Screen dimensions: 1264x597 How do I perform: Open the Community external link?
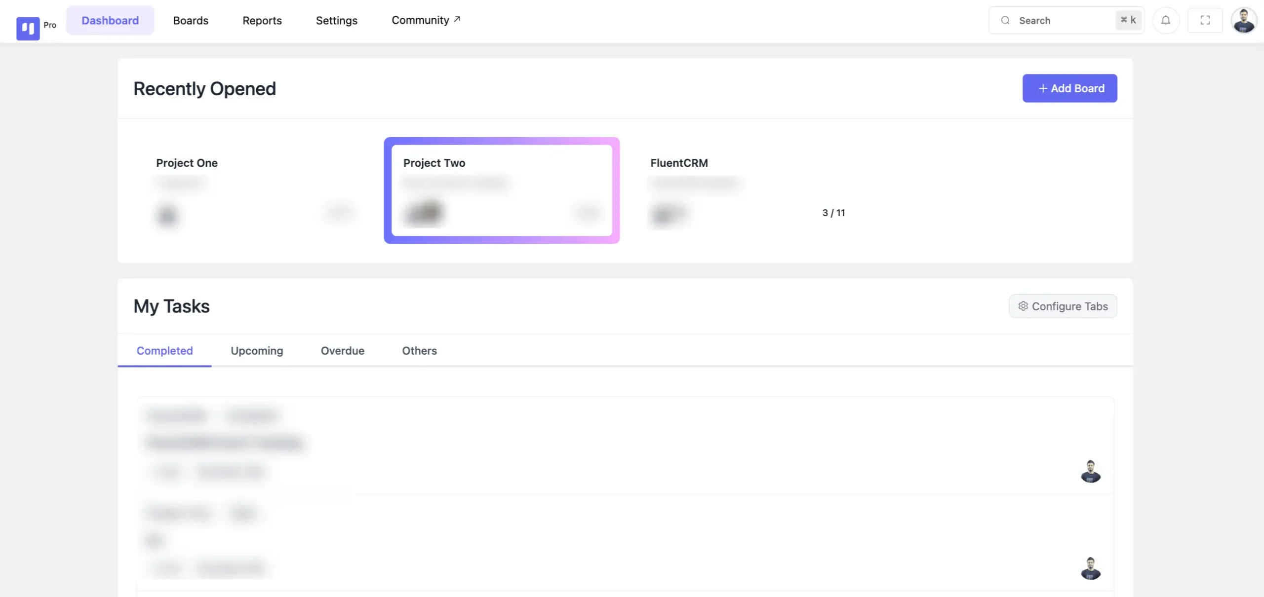click(426, 20)
